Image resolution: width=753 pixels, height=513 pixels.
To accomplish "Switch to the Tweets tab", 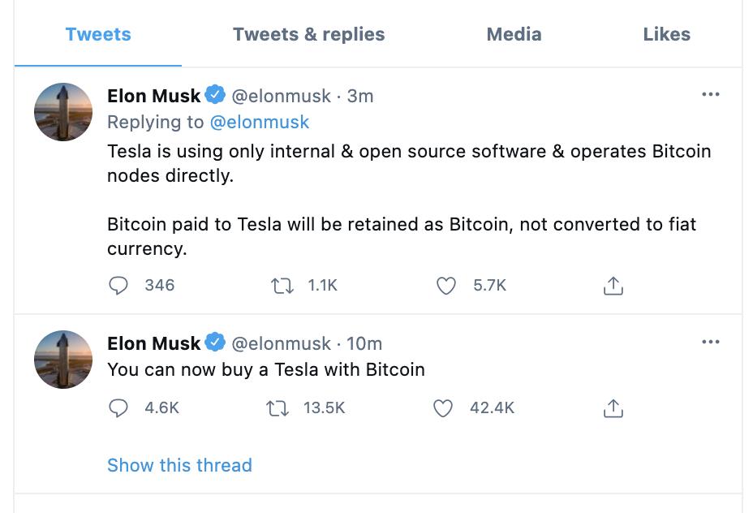I will pos(98,35).
